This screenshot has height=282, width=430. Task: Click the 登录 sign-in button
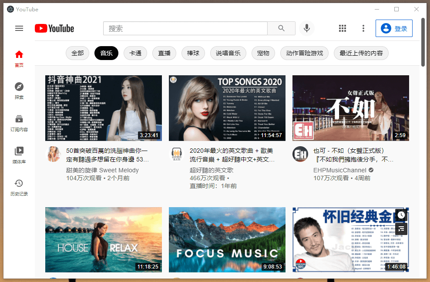tap(394, 28)
